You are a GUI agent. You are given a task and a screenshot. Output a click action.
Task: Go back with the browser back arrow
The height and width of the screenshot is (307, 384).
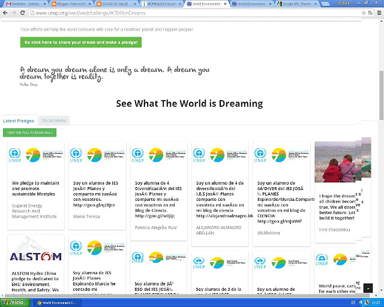point(5,13)
